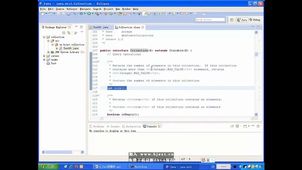This screenshot has height=170, width=302.
Task: Toggle Pin Console in Console toolbar
Action: coord(232,126)
